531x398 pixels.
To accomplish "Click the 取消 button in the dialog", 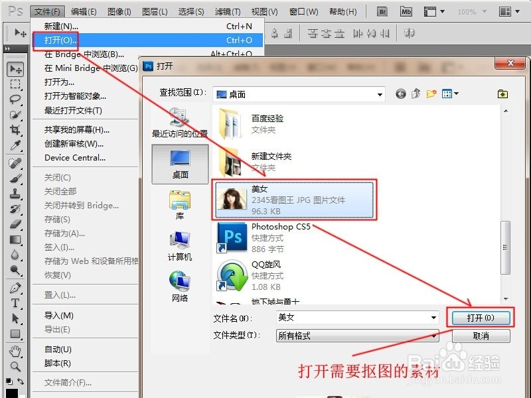I will click(480, 336).
